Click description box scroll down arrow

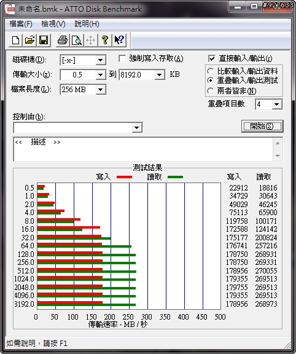278,155
